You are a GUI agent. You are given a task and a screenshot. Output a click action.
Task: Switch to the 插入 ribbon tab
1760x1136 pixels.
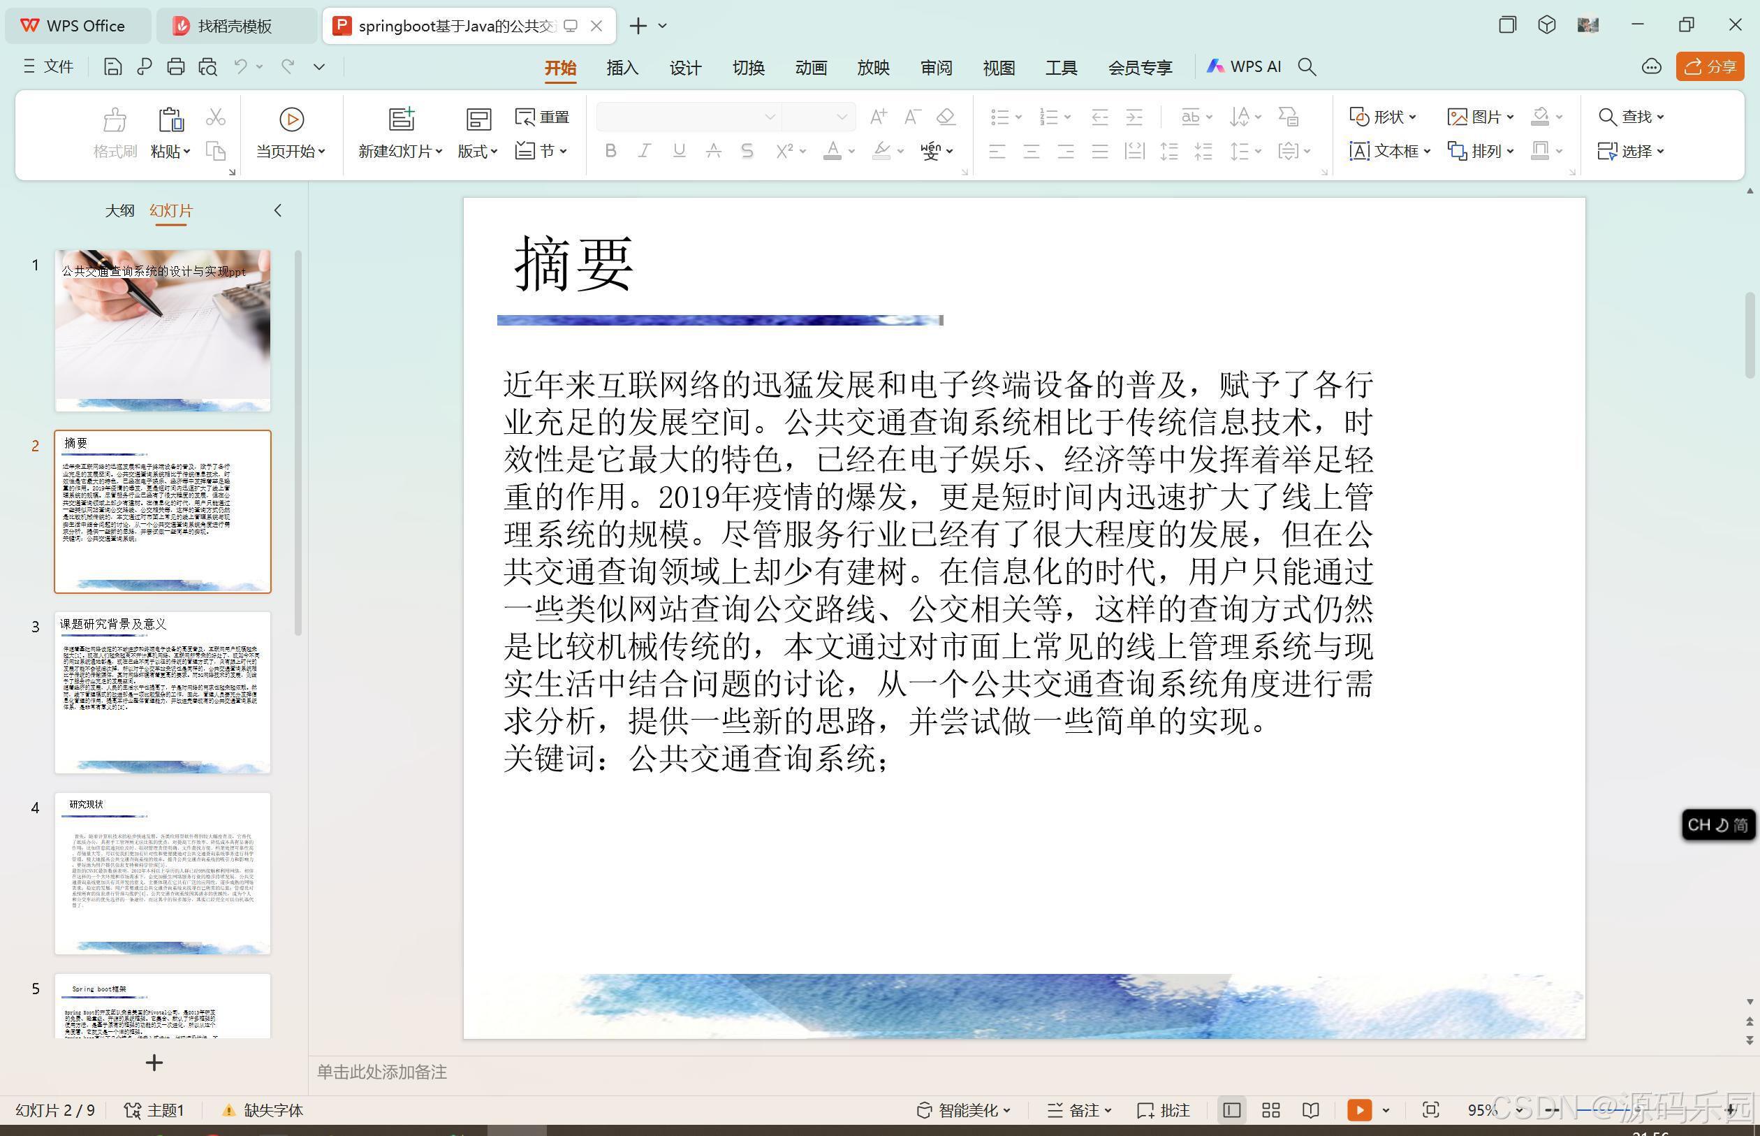[622, 67]
